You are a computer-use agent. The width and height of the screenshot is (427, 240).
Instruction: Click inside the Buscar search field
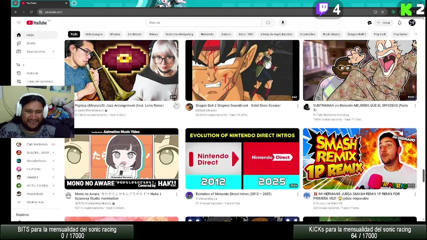(203, 23)
